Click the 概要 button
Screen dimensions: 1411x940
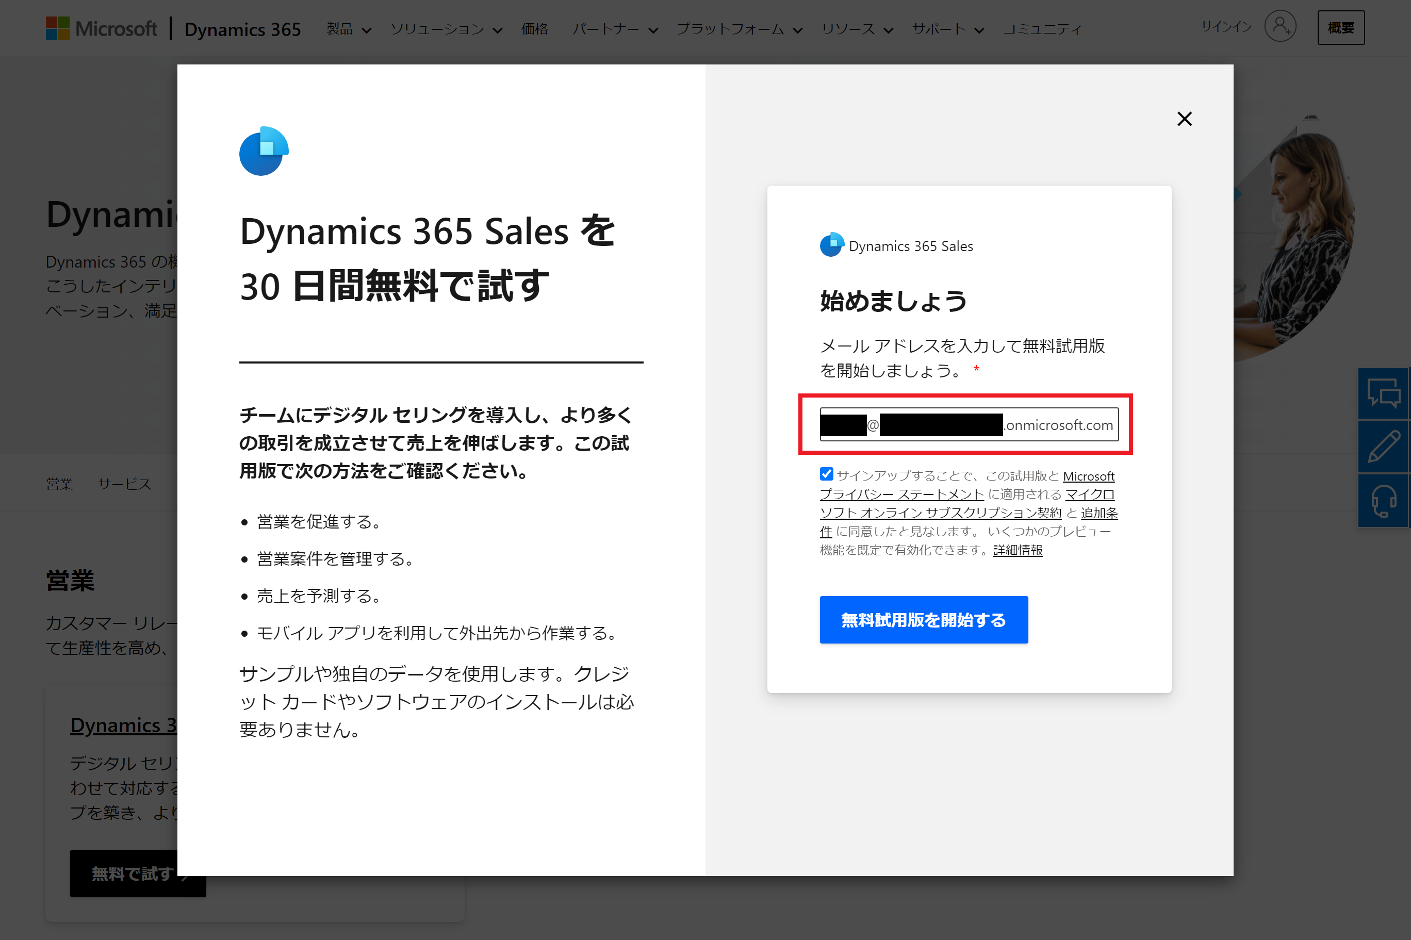click(1341, 27)
